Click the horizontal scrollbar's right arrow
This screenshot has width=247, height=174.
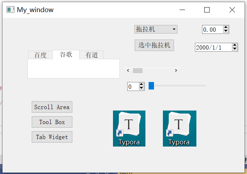pyautogui.click(x=176, y=71)
